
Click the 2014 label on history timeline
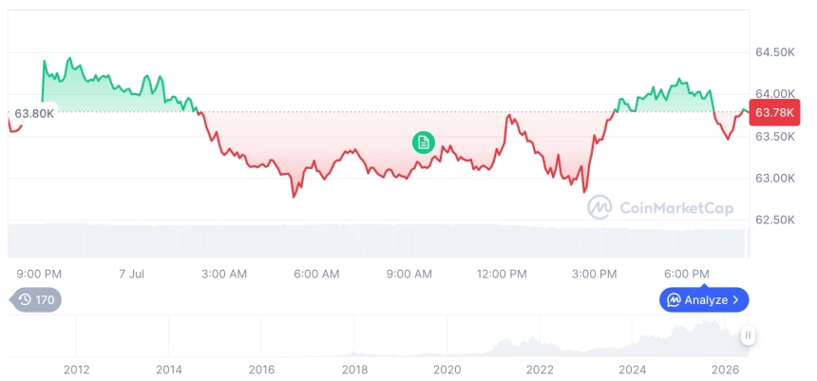click(169, 370)
